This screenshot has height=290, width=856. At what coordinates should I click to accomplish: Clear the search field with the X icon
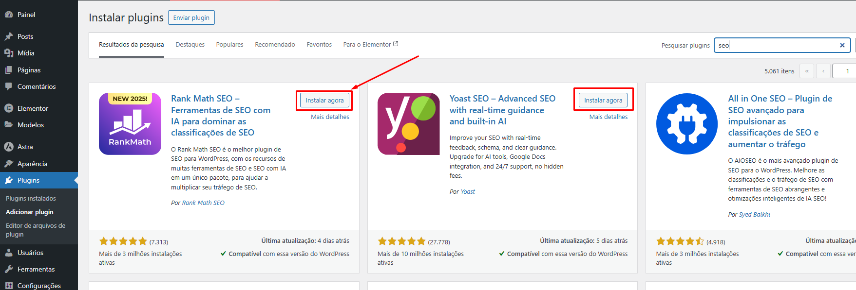[x=842, y=45]
